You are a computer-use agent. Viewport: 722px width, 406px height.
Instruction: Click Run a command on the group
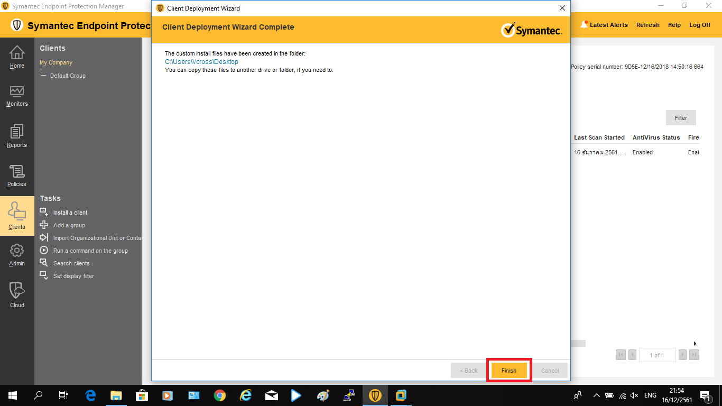coord(90,251)
